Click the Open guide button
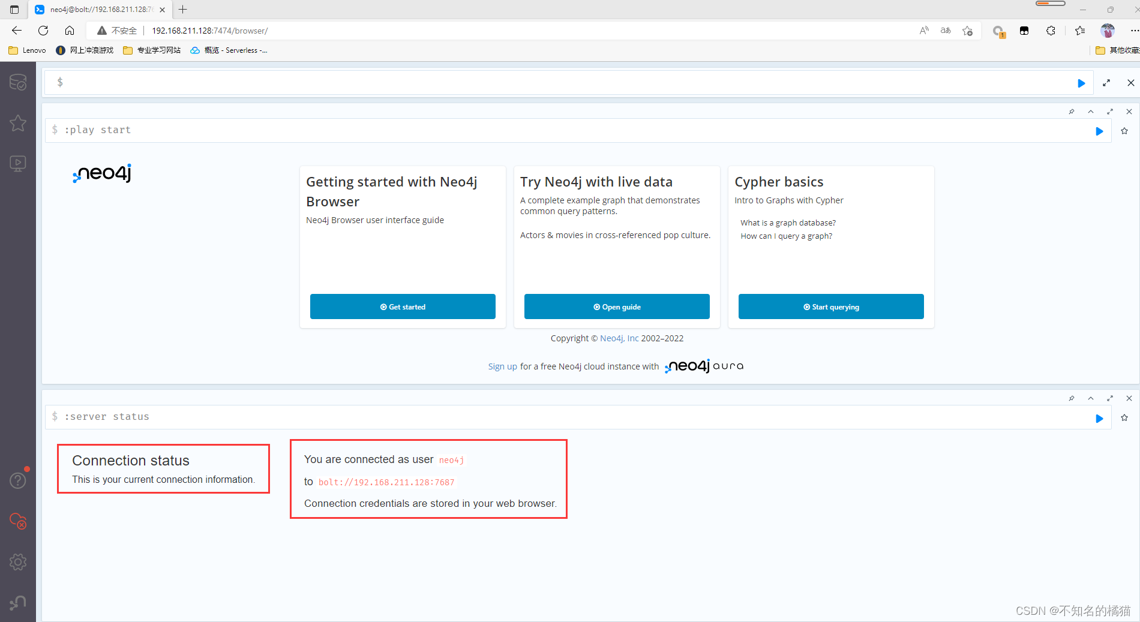 click(617, 307)
